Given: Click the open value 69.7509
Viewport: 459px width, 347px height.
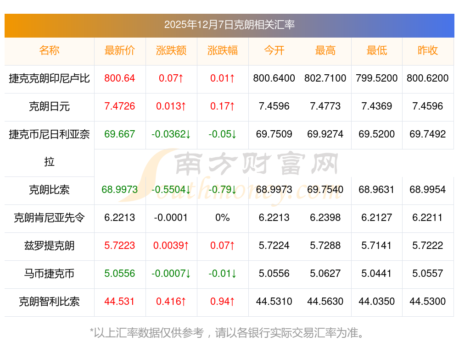Looking at the screenshot, I should click(x=274, y=134).
